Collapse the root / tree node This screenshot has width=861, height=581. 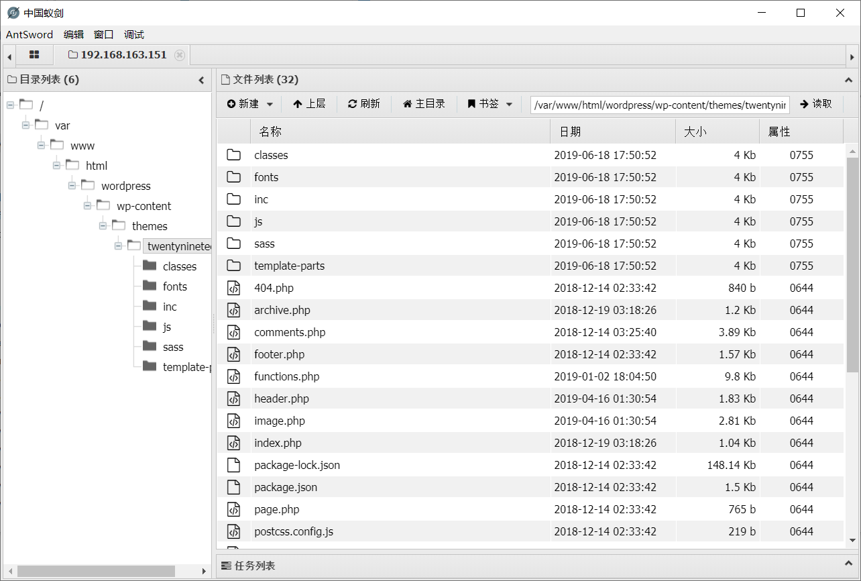pos(11,105)
